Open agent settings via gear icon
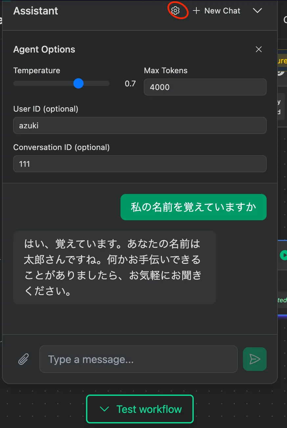This screenshot has width=287, height=428. [x=176, y=11]
